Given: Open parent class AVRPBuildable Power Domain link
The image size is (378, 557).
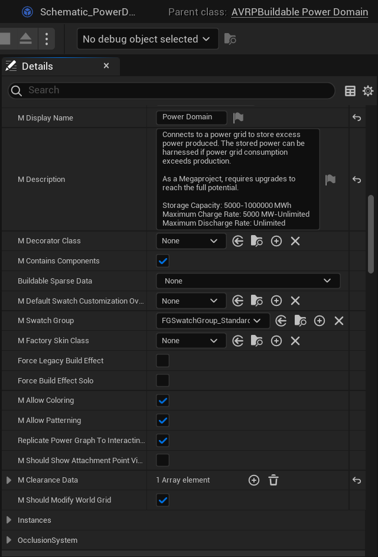Looking at the screenshot, I should click(x=300, y=12).
